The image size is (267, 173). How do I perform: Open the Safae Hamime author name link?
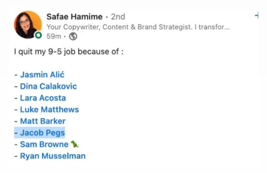(x=74, y=17)
